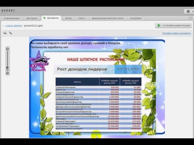Select the magnifier zoom tool icon

5,33
